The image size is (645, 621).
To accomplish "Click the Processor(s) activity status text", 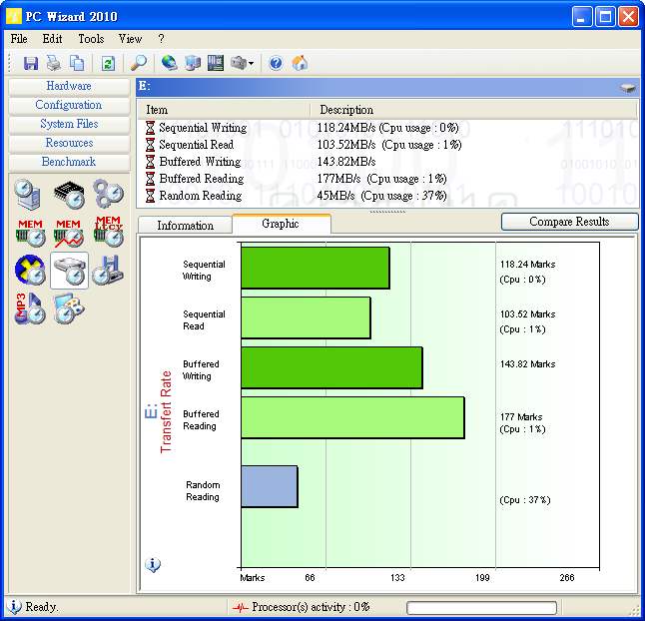I will pyautogui.click(x=311, y=607).
